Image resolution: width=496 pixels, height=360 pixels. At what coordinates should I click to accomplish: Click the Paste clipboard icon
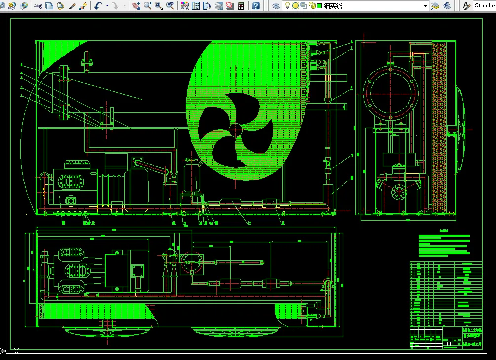click(x=60, y=6)
